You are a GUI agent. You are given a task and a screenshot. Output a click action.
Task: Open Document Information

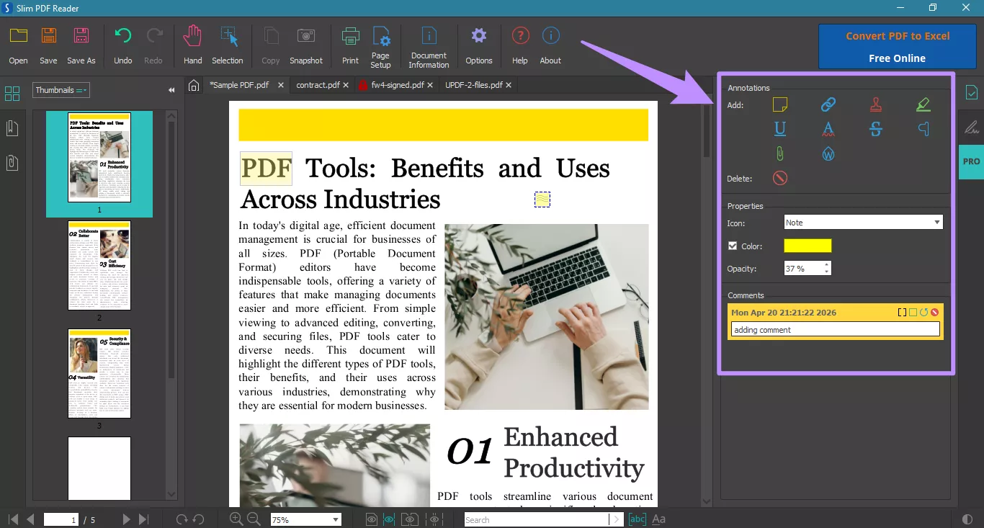[x=429, y=45]
